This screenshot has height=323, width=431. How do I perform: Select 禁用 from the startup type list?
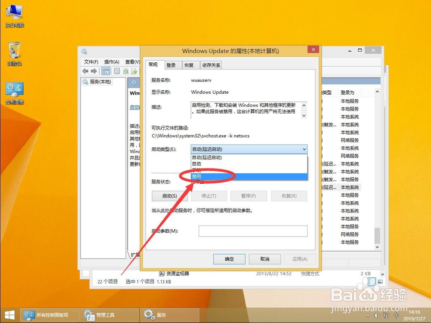[249, 177]
